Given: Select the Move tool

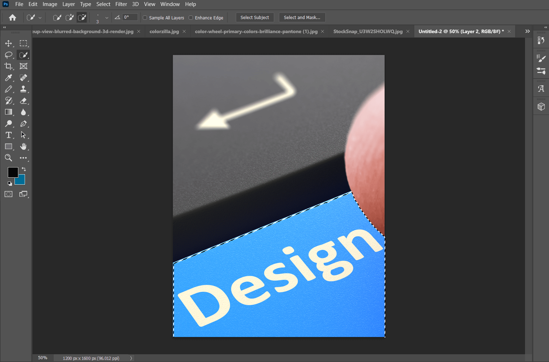Looking at the screenshot, I should tap(8, 43).
